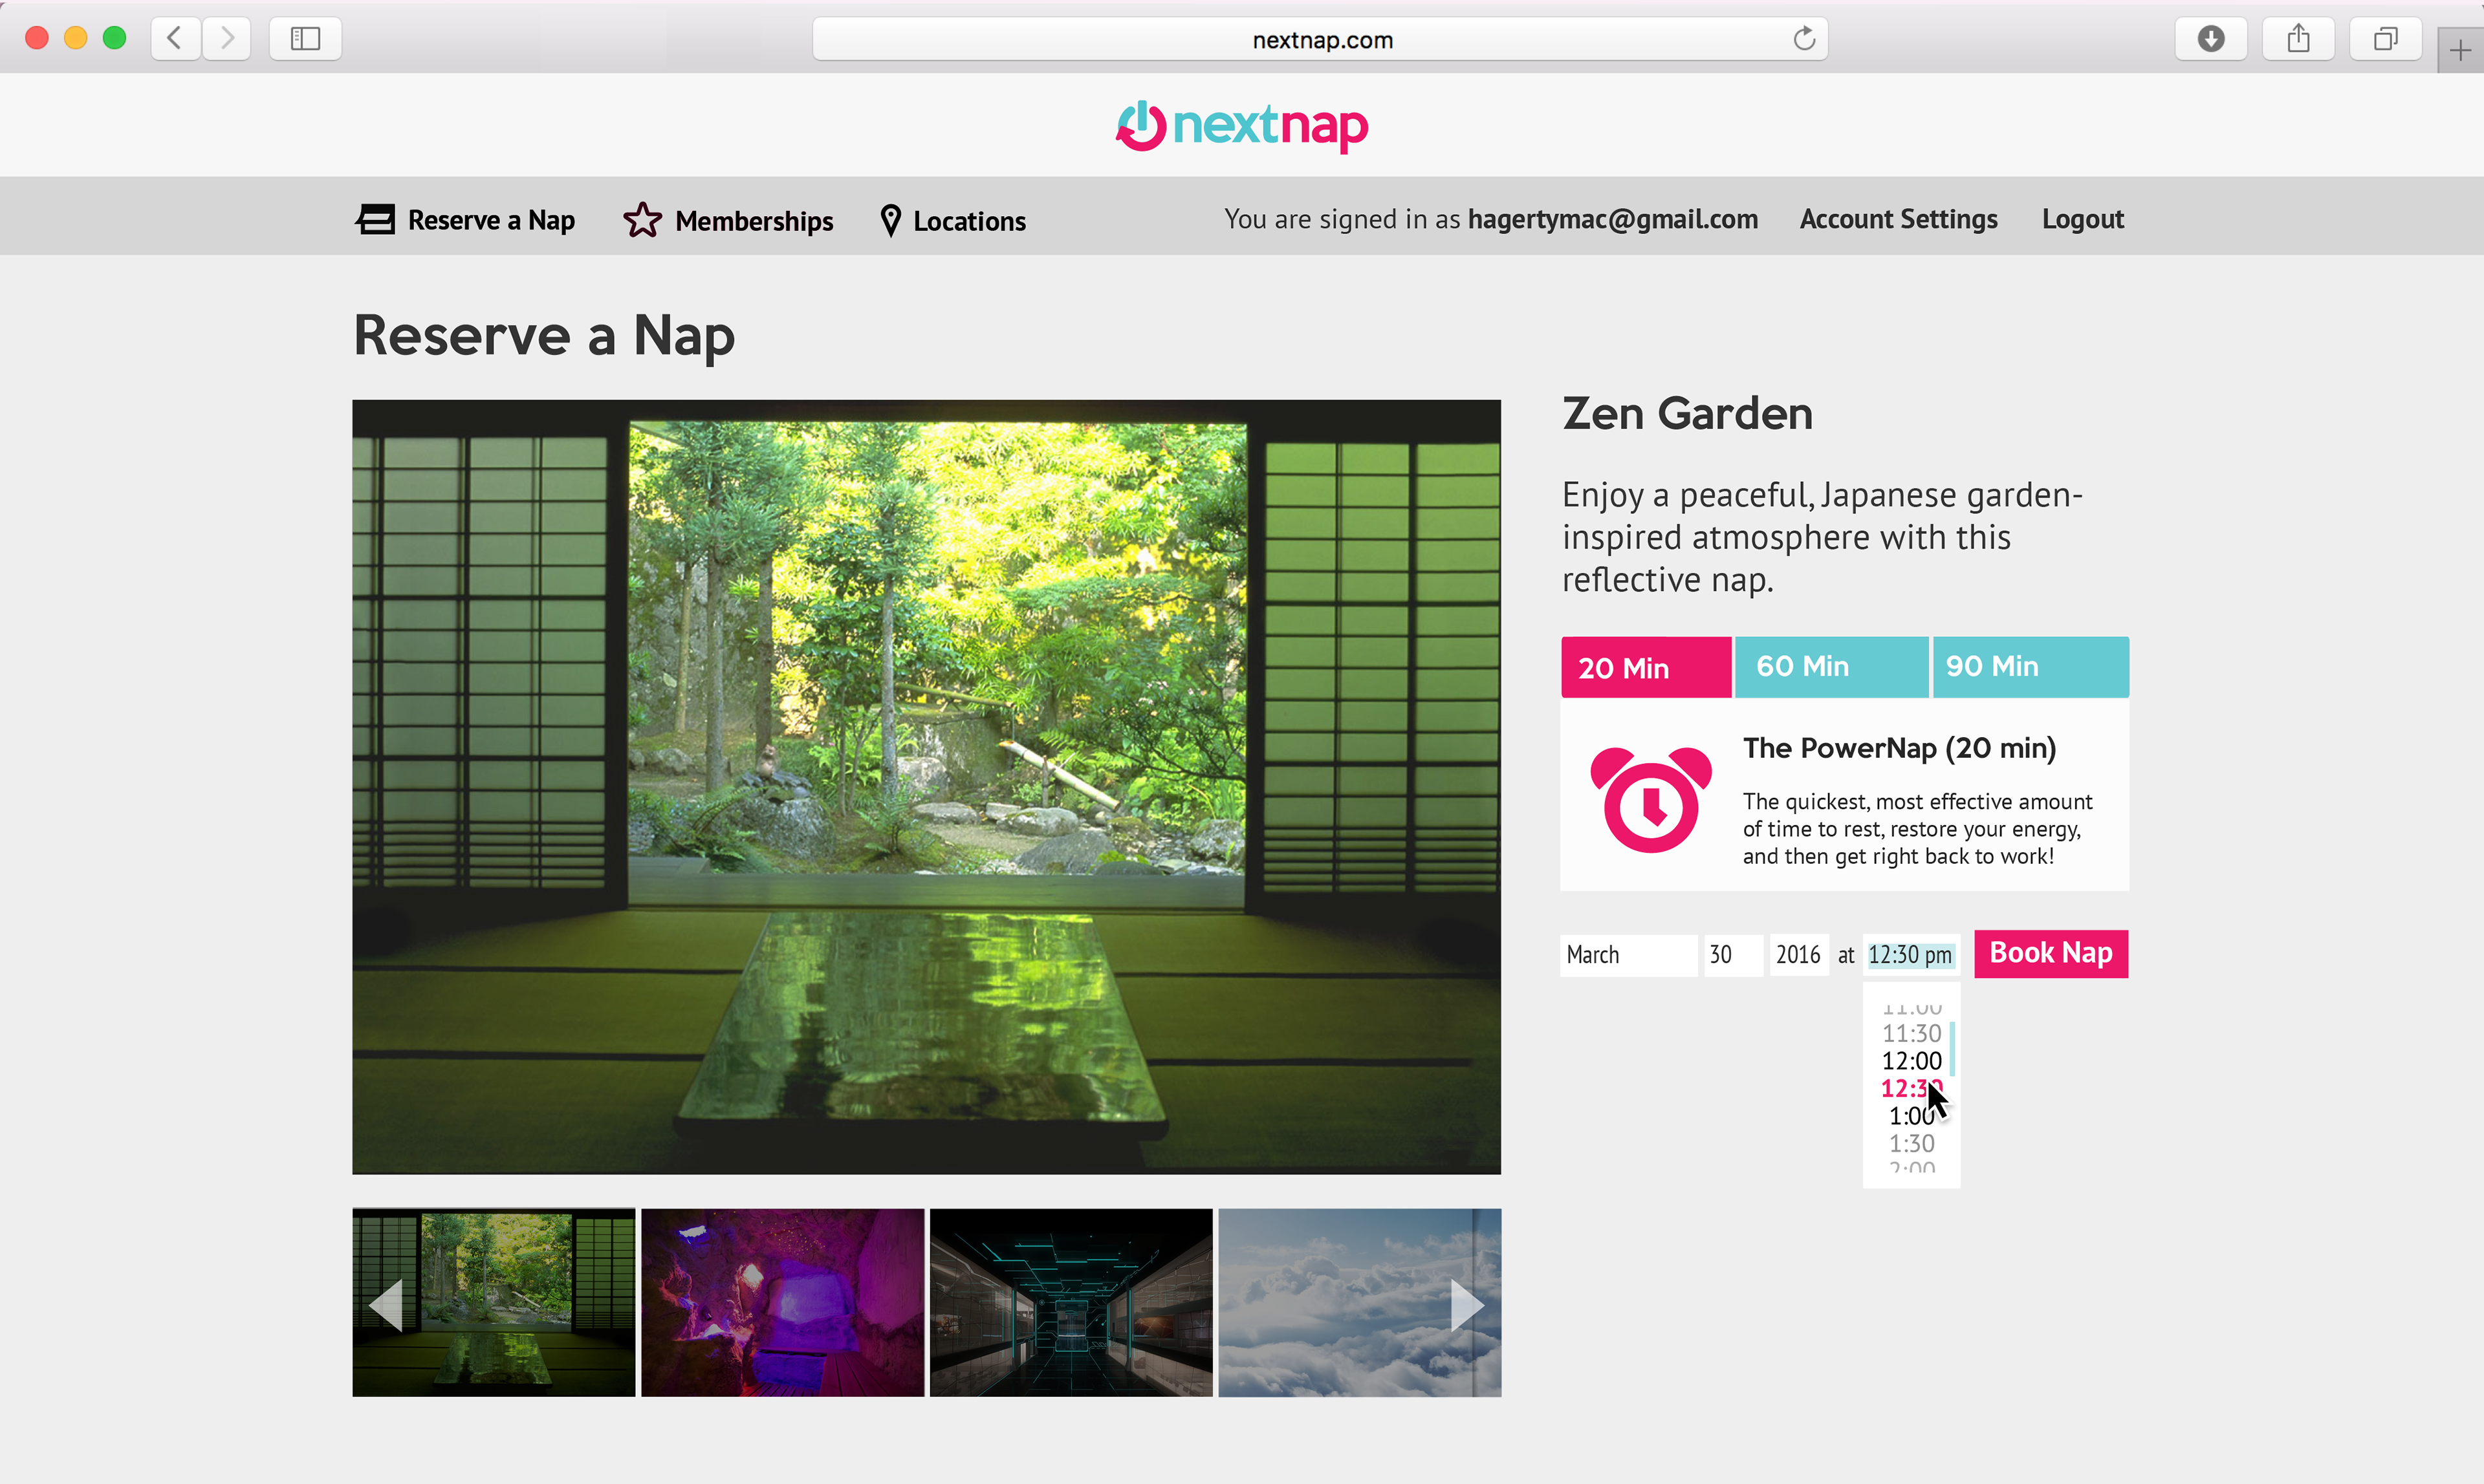2484x1484 pixels.
Task: Open the year dropdown showing 2016
Action: coord(1799,955)
